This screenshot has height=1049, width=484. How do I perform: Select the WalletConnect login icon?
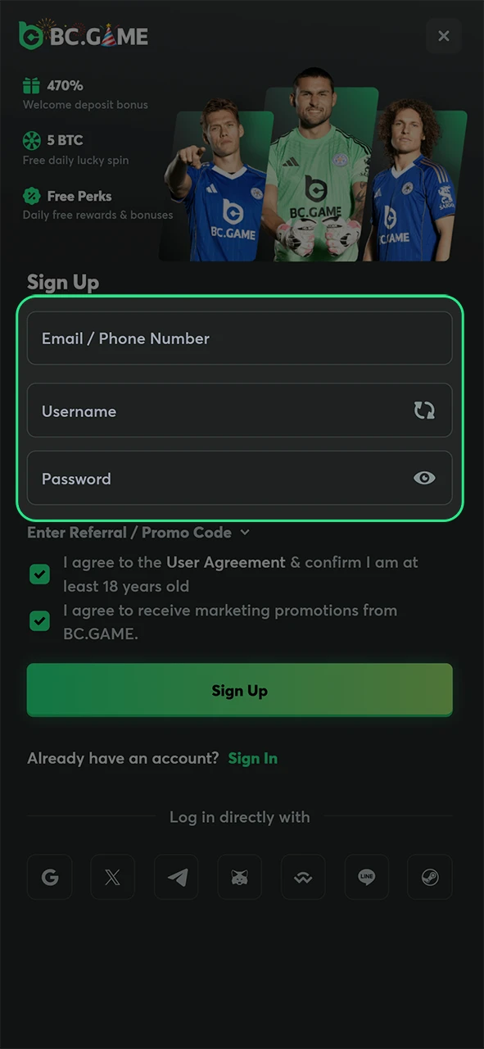pyautogui.click(x=303, y=877)
